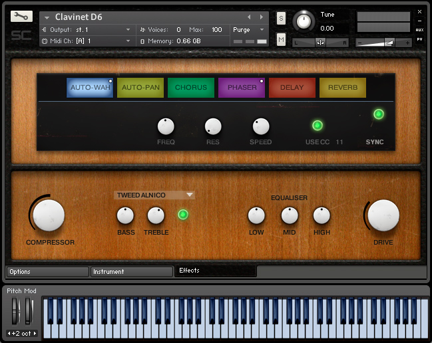This screenshot has height=343, width=432.
Task: Click the equaliser HIGH knob
Action: [322, 215]
